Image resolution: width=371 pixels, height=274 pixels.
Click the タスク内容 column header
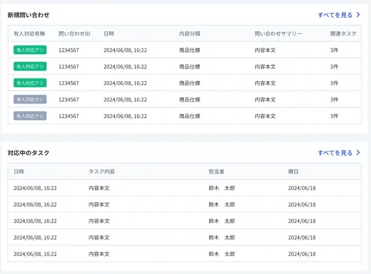[x=102, y=172]
